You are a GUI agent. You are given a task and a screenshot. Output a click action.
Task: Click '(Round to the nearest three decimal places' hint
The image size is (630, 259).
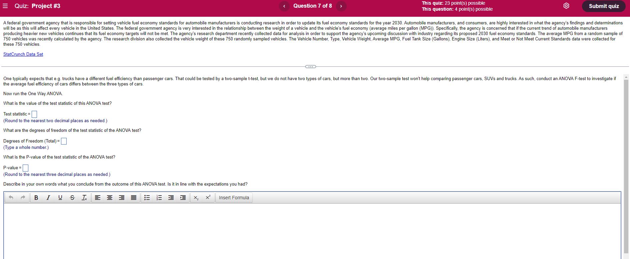(57, 174)
